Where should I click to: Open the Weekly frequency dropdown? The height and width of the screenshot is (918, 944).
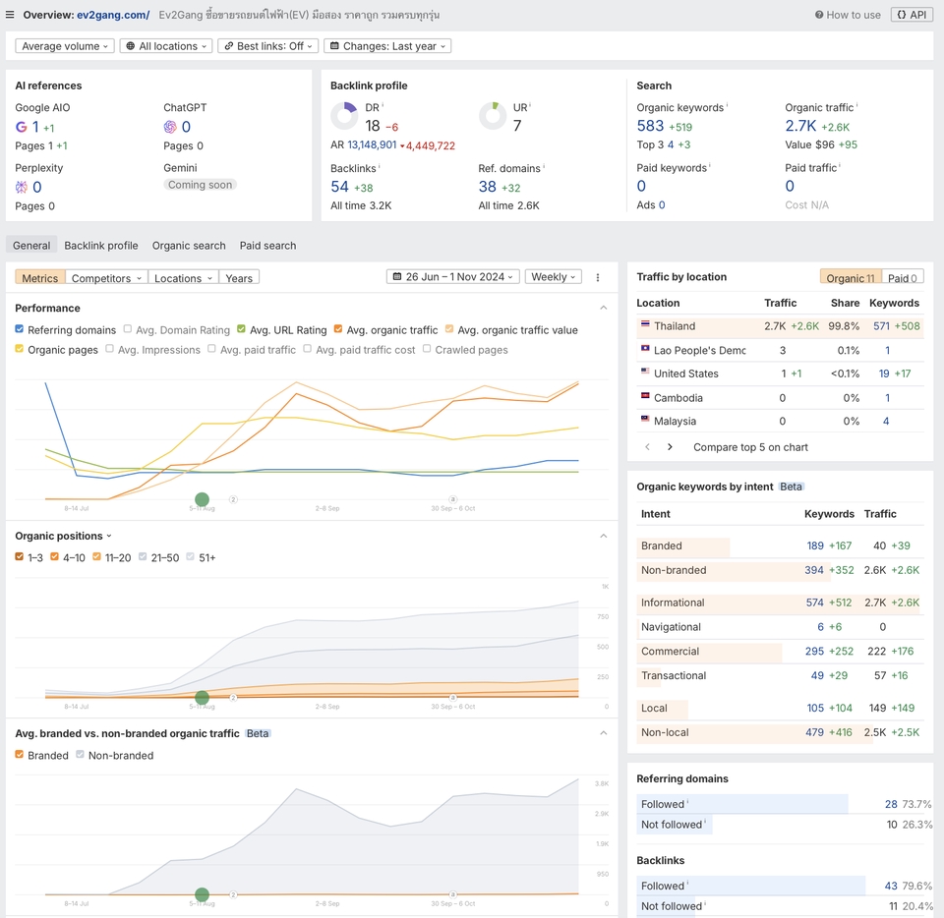[x=553, y=276]
